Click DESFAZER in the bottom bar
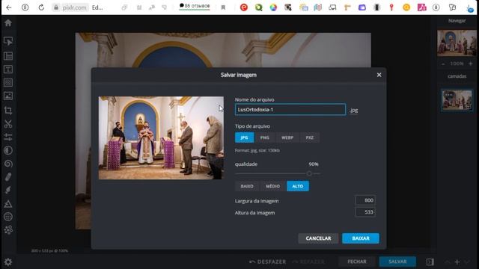The image size is (479, 269). point(268,262)
